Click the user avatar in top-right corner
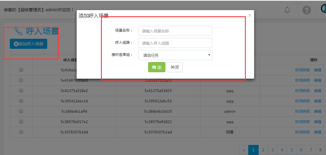 tap(323, 8)
